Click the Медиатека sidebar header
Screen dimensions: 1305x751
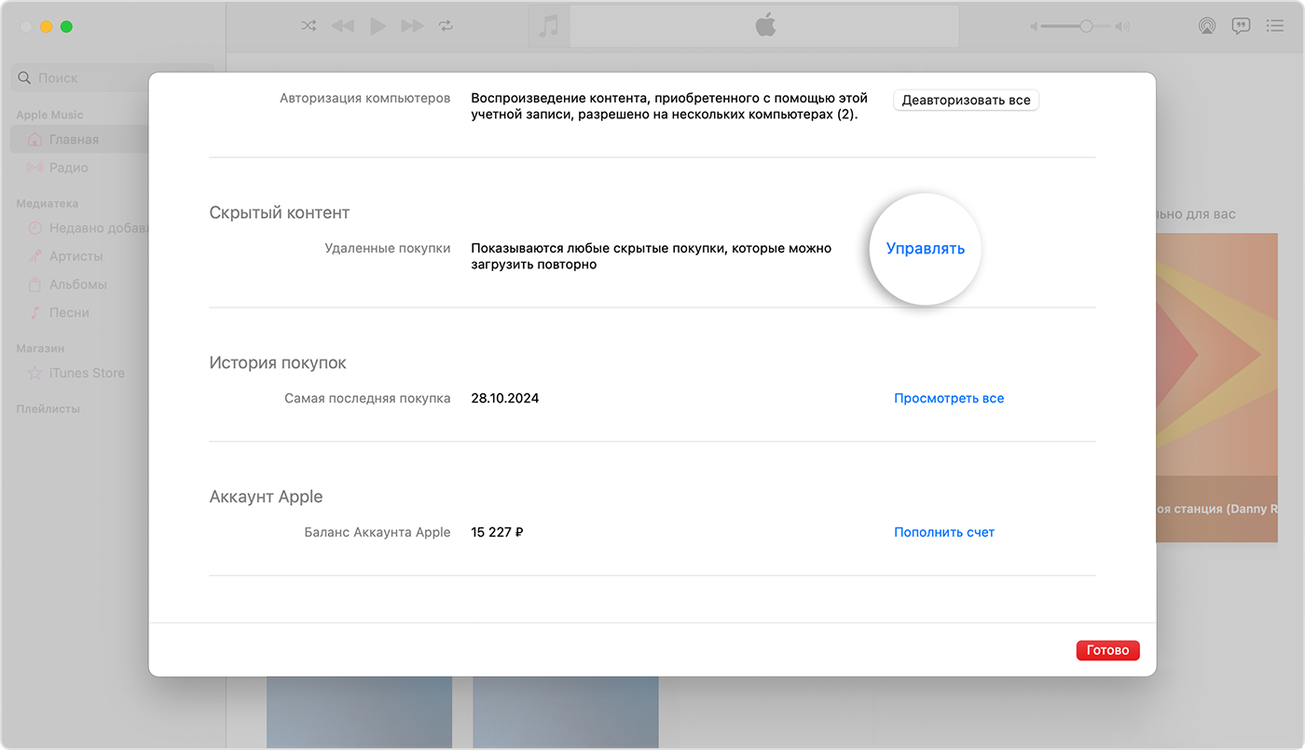click(x=47, y=203)
